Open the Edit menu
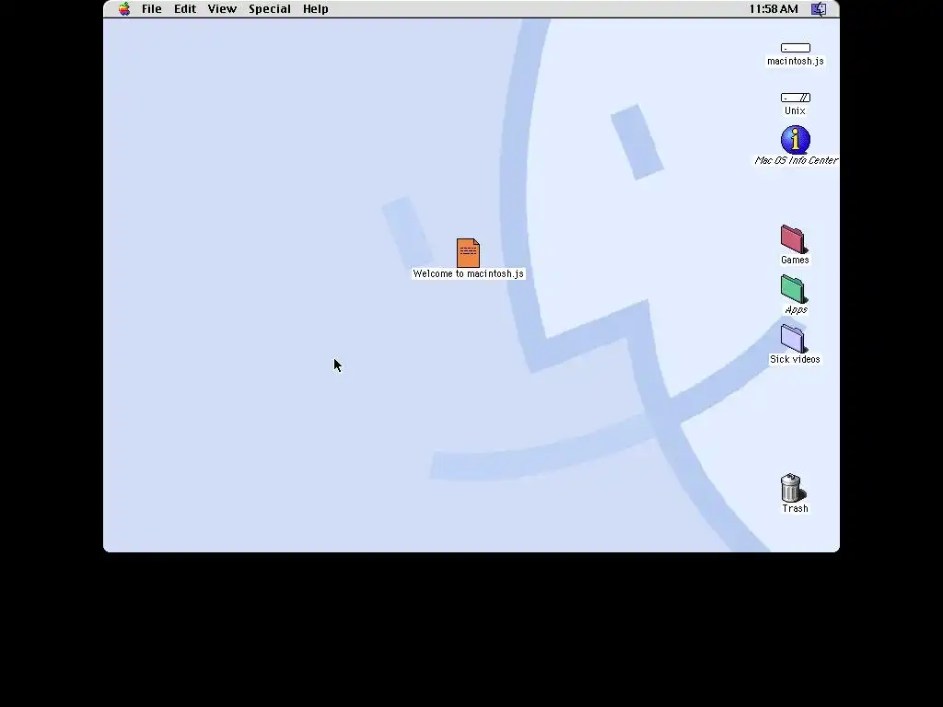 click(185, 9)
